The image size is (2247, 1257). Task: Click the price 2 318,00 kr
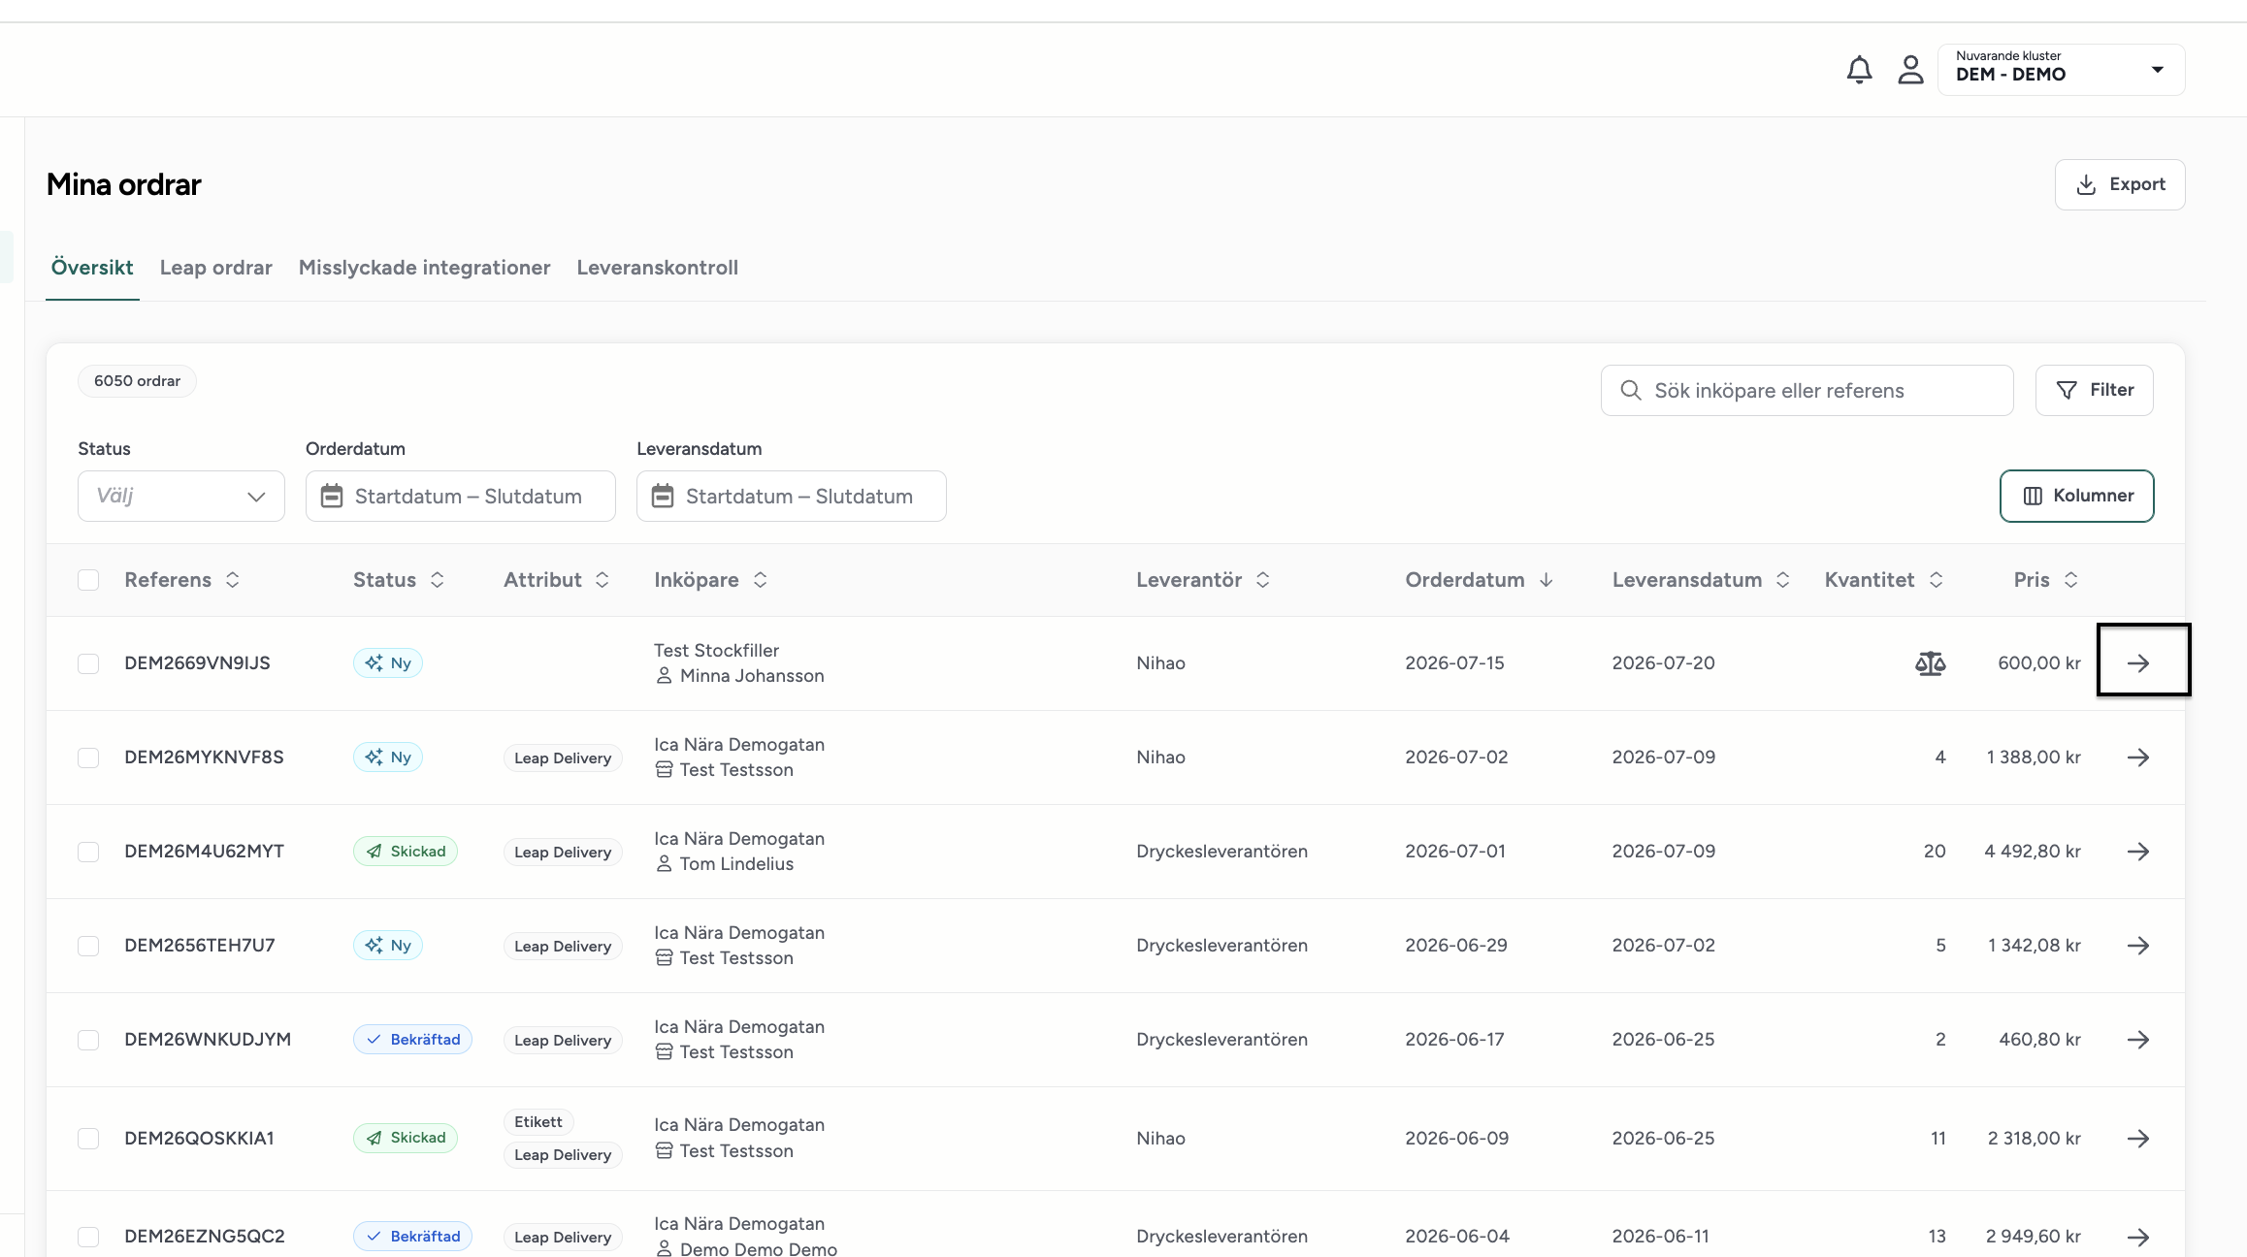pyautogui.click(x=2035, y=1139)
